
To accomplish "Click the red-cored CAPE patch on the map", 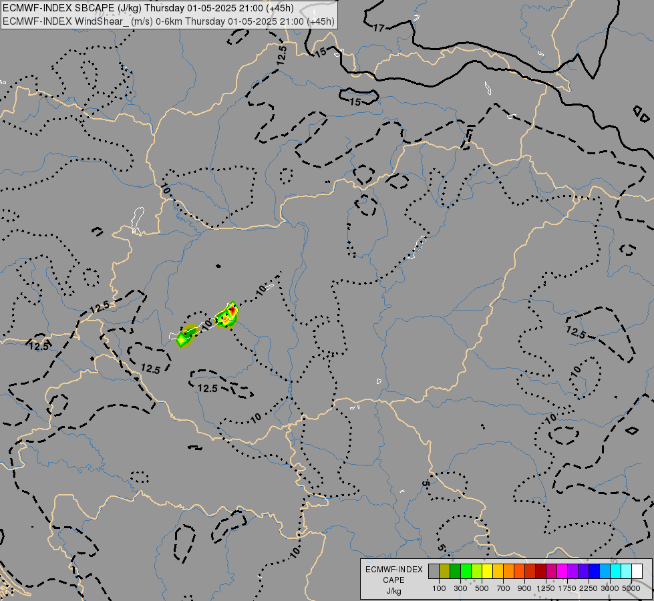I will coord(226,315).
